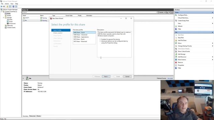The height and width of the screenshot is (120, 214).
Task: Click Add File Share action
Action: pyautogui.click(x=182, y=40)
